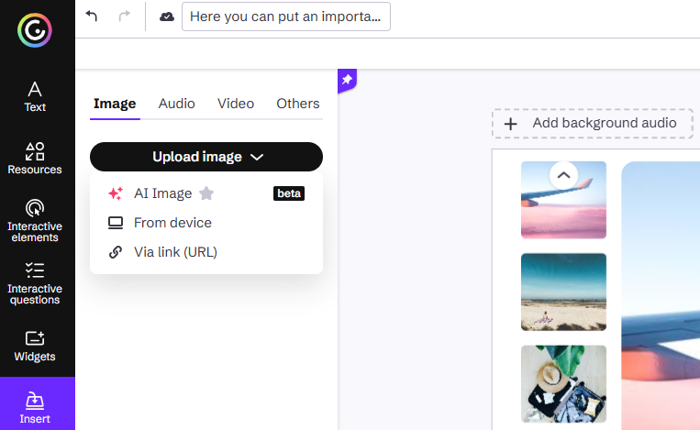Open the Resources panel
700x430 pixels.
coord(35,159)
